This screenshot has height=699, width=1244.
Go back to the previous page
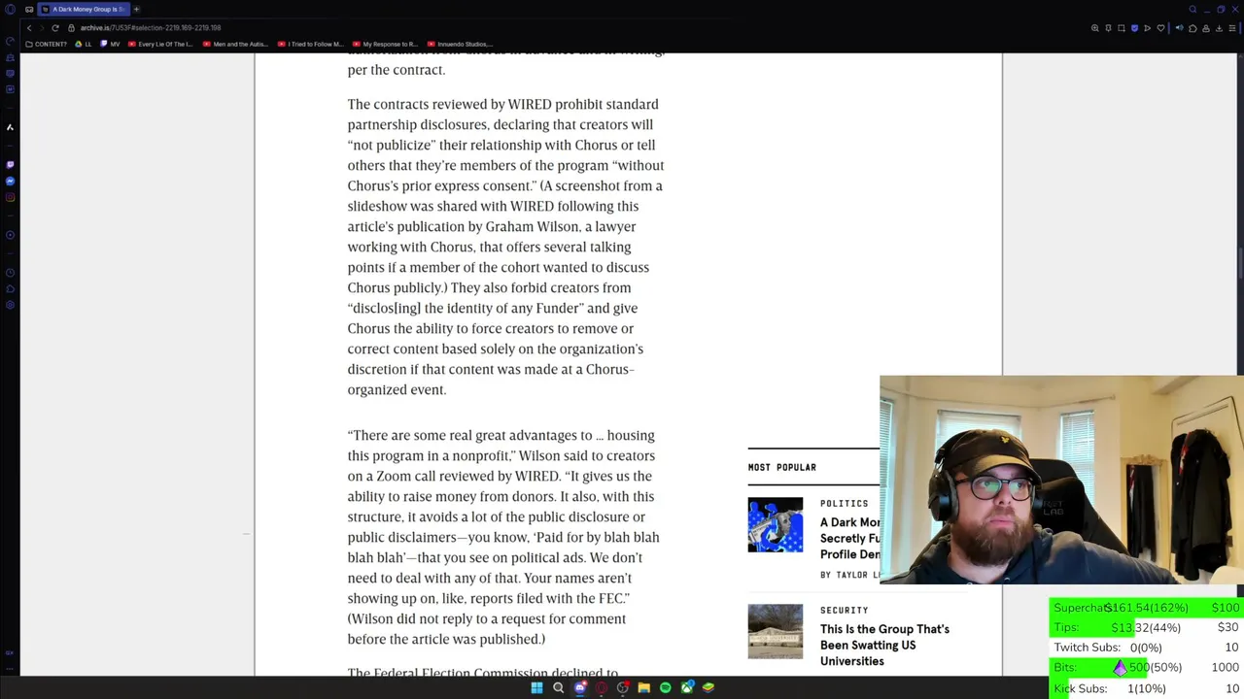pyautogui.click(x=29, y=28)
